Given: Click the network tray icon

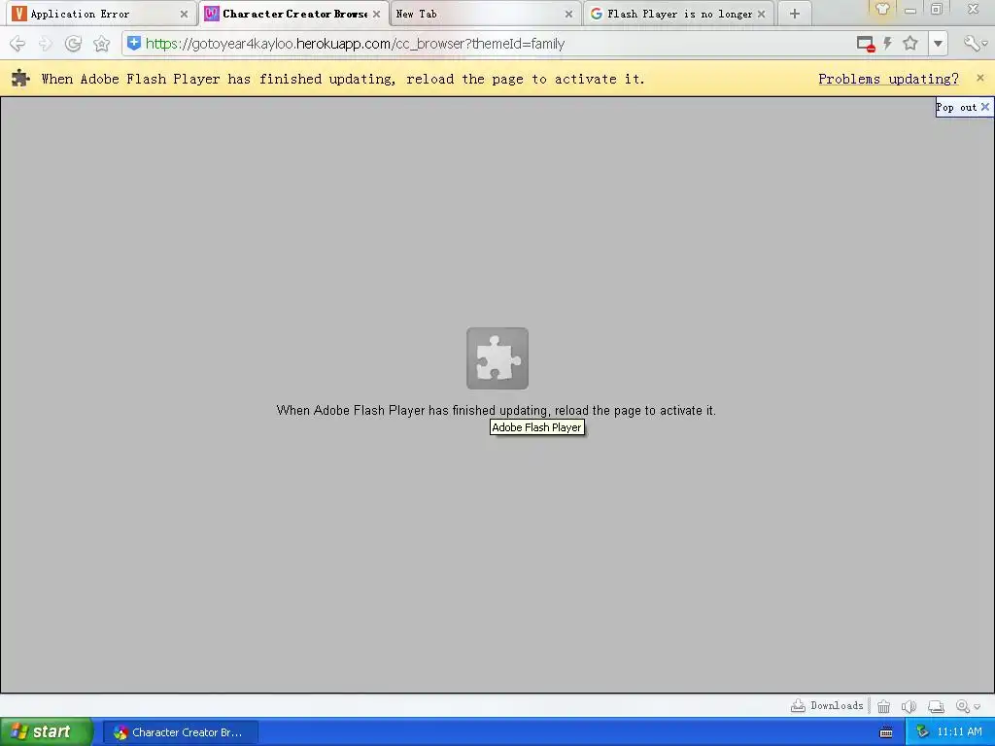Looking at the screenshot, I should (x=921, y=732).
